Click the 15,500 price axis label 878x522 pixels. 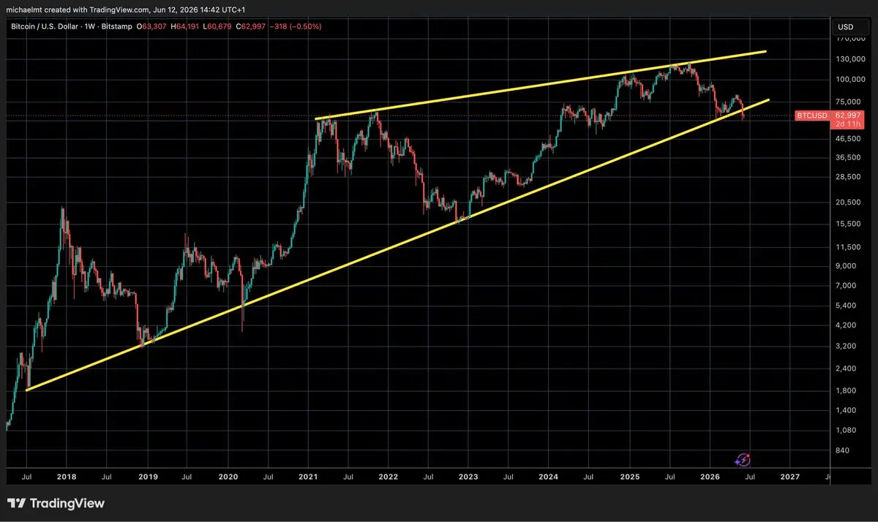(850, 224)
